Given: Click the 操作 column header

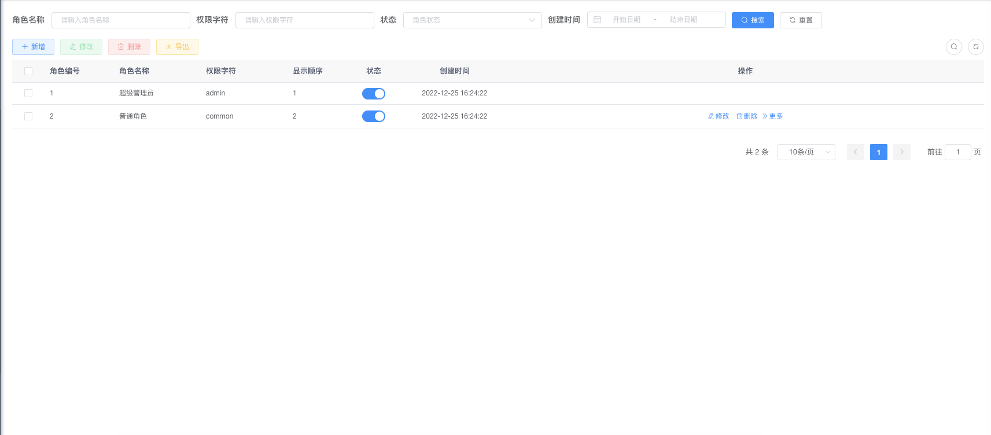Looking at the screenshot, I should coord(745,71).
